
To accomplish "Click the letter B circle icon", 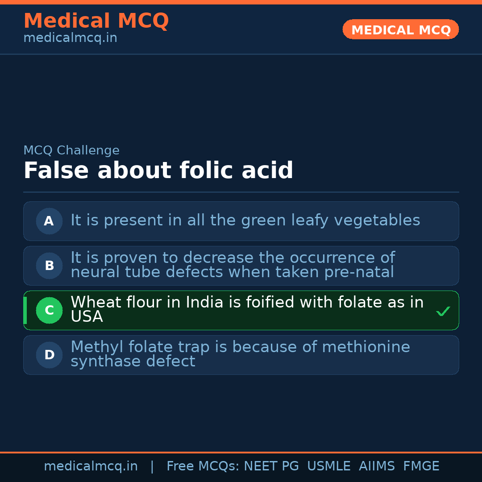I will pyautogui.click(x=49, y=266).
